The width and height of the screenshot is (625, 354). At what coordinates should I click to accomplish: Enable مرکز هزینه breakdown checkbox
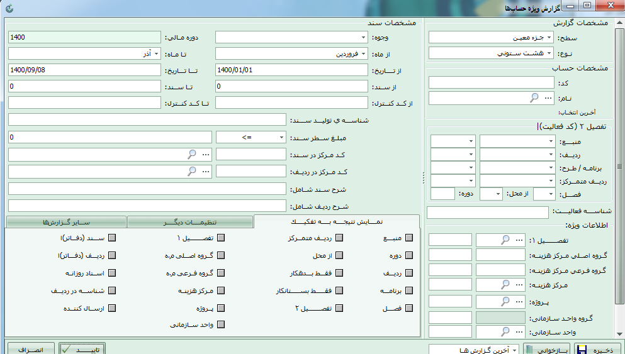[221, 290]
